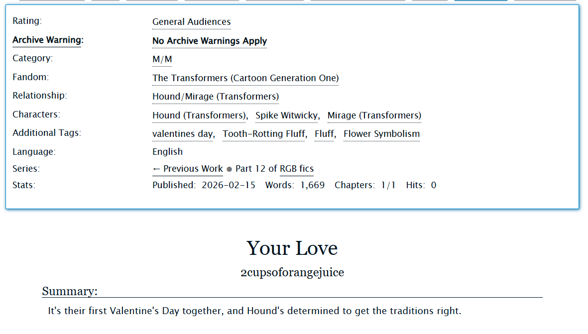Click the story summary text
The width and height of the screenshot is (588, 334).
(254, 311)
